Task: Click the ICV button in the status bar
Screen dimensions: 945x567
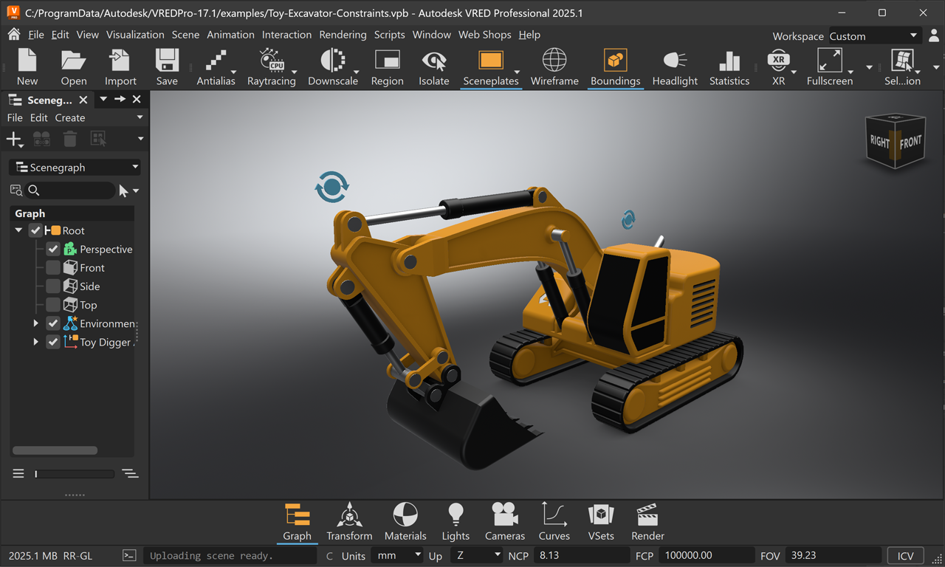Action: click(905, 555)
